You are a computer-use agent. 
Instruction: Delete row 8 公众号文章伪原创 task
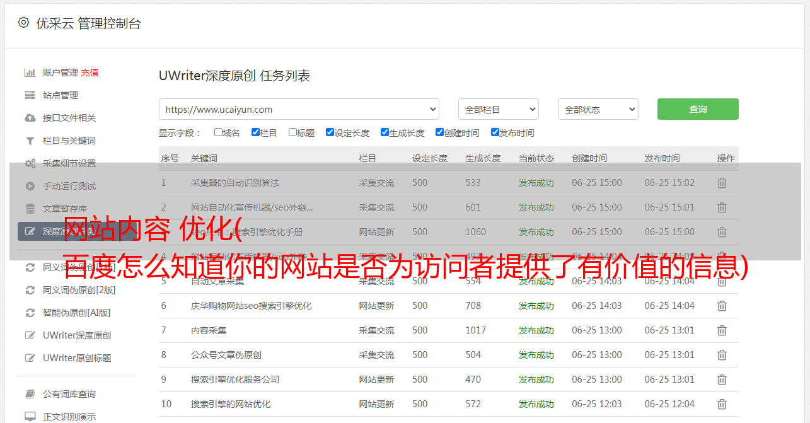coord(722,355)
